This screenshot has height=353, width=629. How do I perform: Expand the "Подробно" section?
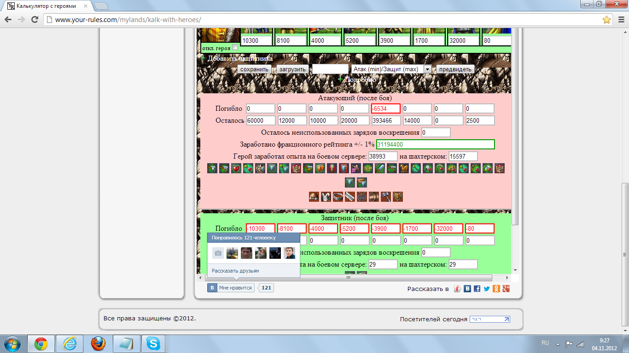pos(357,80)
